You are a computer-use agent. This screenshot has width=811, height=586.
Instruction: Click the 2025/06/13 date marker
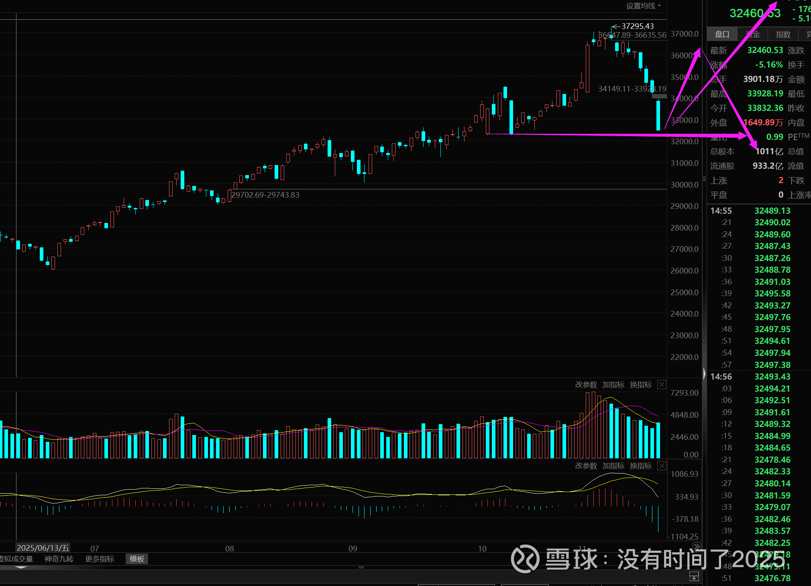point(43,548)
